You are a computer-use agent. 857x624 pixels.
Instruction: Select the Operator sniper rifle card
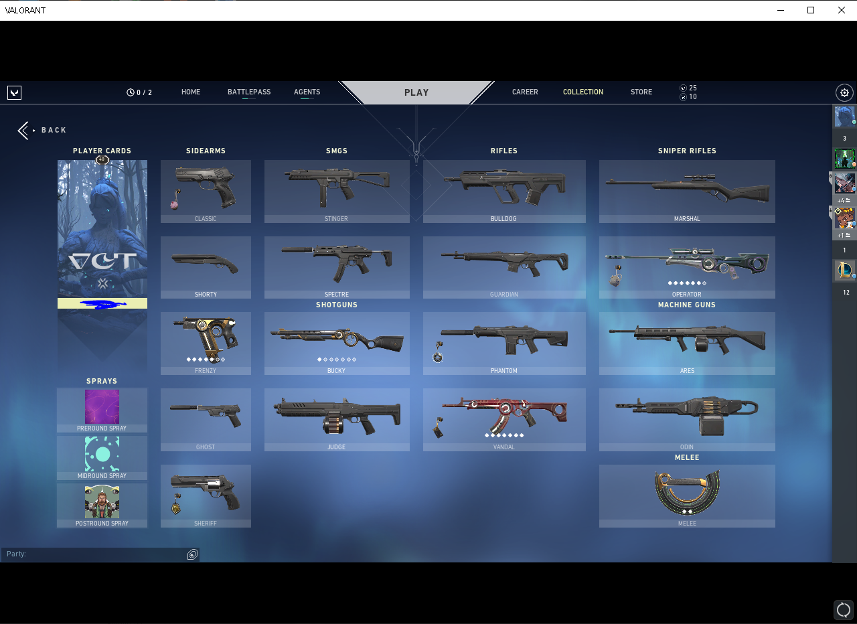click(x=687, y=267)
